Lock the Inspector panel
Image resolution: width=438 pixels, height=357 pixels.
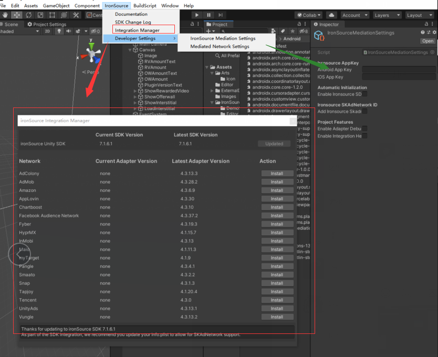click(x=426, y=24)
